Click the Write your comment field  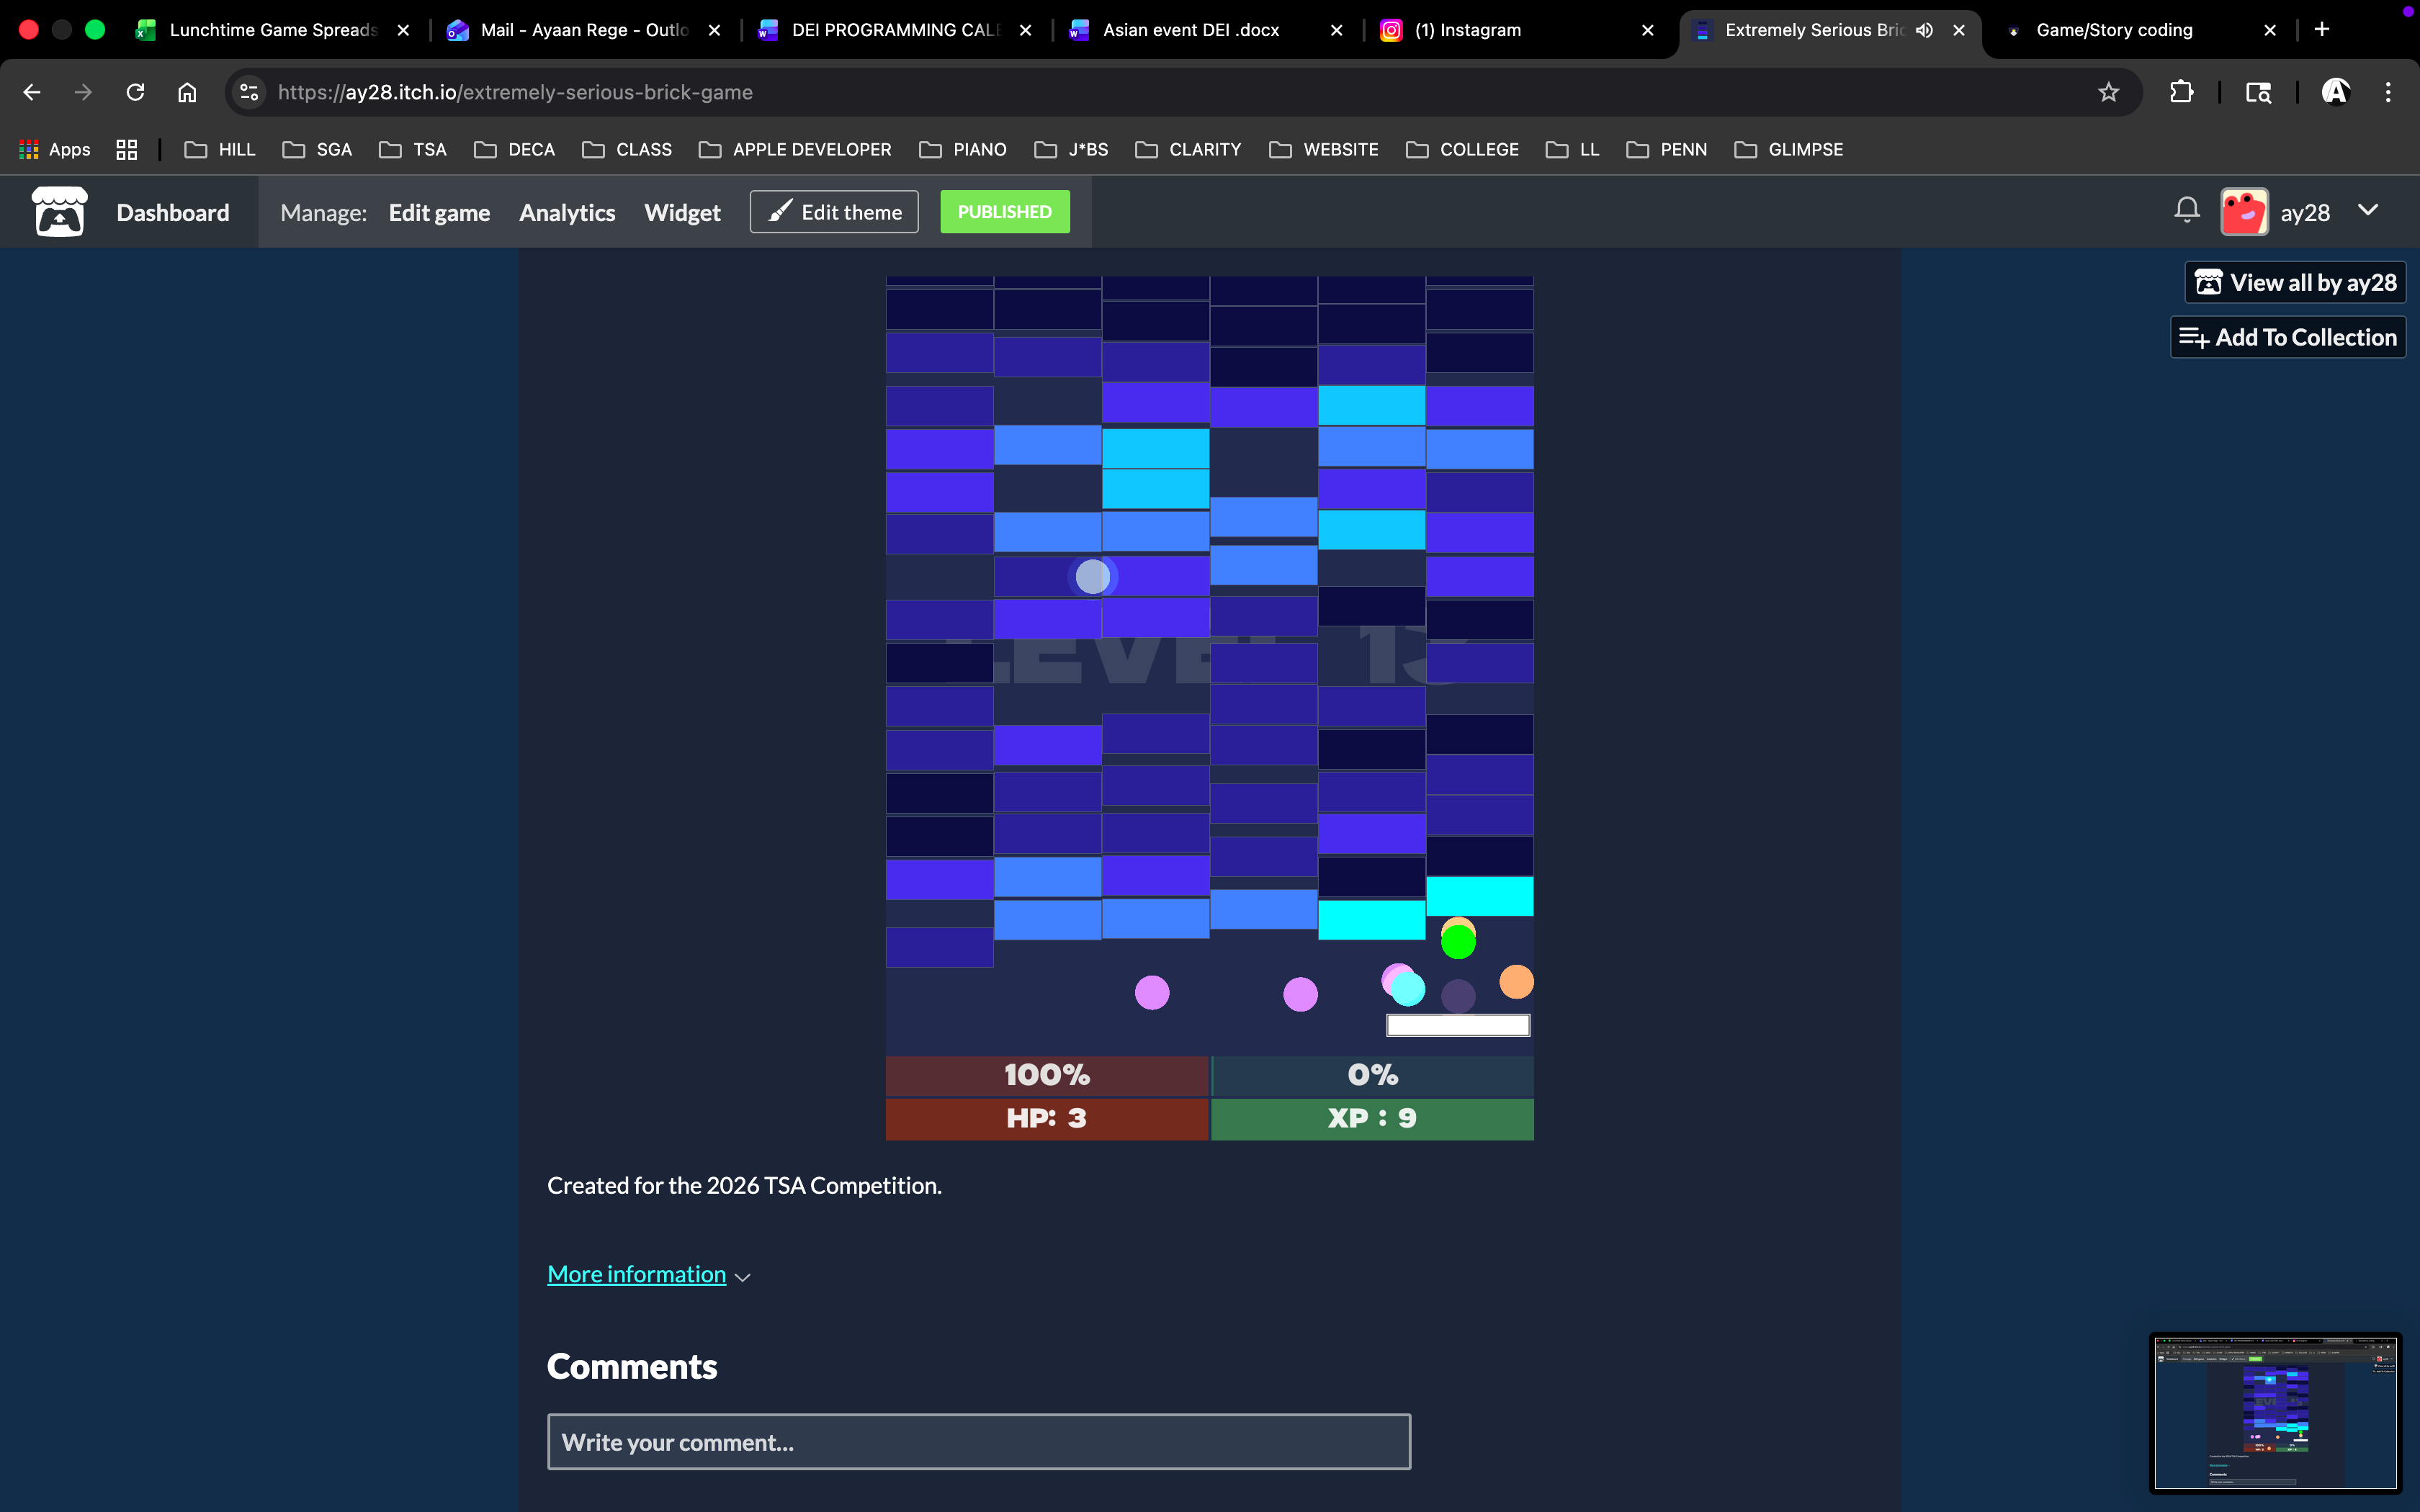pos(978,1442)
